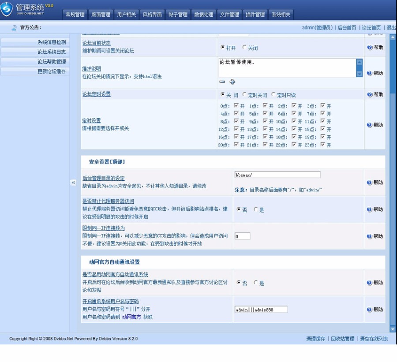Viewport: 397px width, 362px height.
Task: Click help icon for 维护说明 row
Action: pyautogui.click(x=370, y=73)
